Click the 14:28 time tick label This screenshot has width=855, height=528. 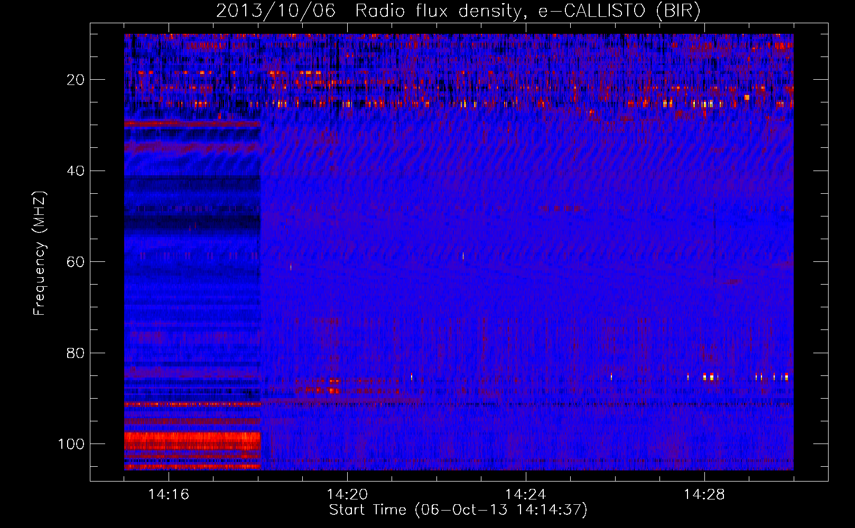(704, 495)
